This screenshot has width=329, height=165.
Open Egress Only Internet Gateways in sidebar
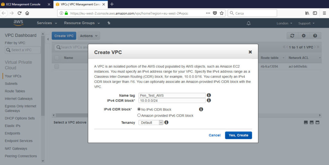click(x=21, y=109)
